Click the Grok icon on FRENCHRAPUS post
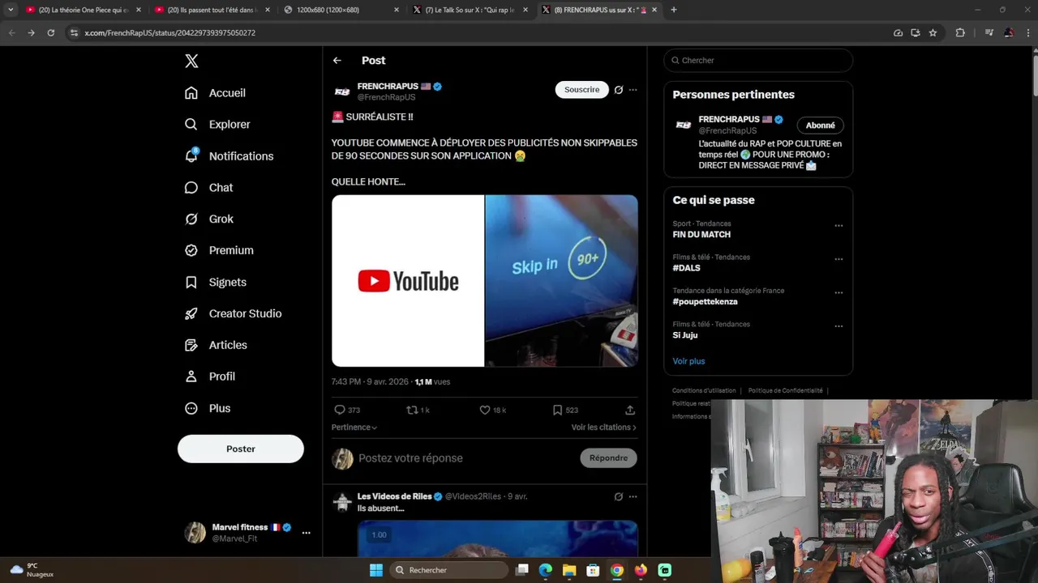 [x=619, y=90]
